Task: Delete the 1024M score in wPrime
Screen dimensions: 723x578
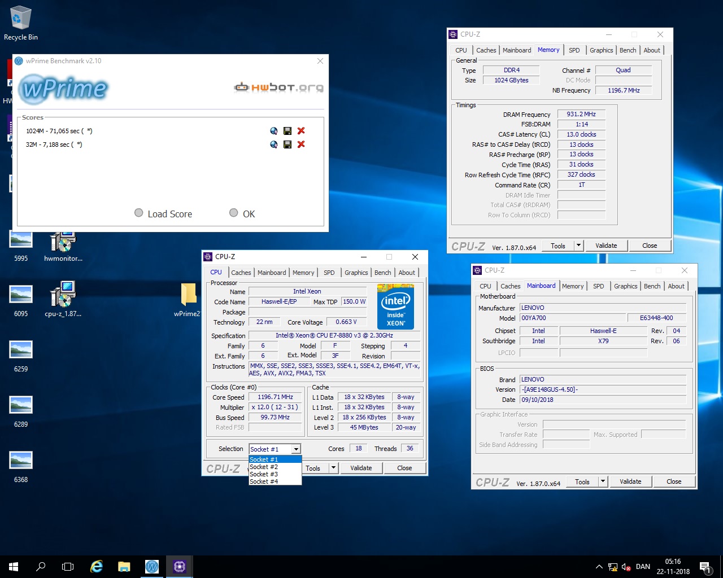Action: 301,131
